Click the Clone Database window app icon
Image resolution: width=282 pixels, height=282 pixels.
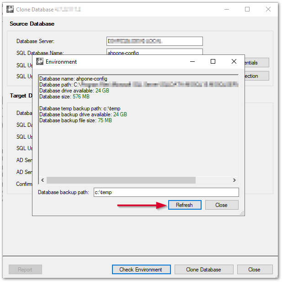pos(10,9)
